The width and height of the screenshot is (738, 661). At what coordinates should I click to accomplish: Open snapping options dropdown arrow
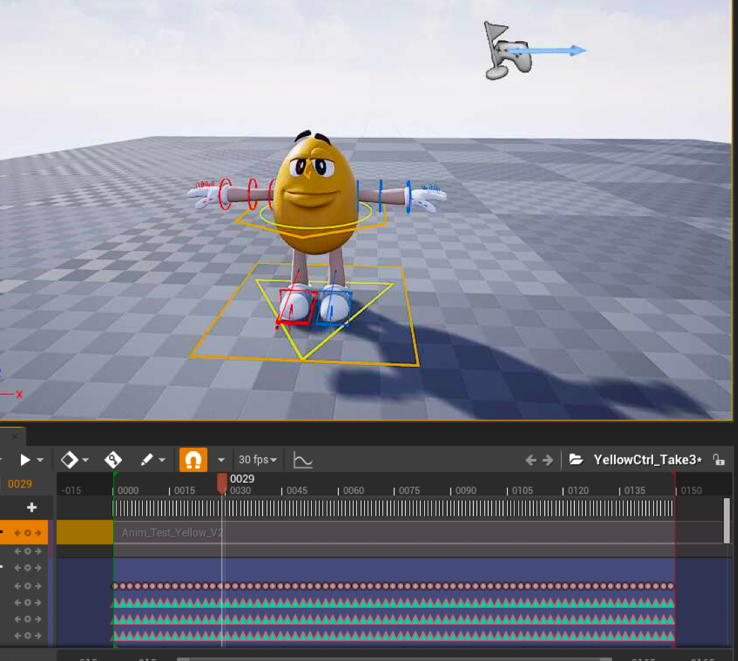point(222,460)
